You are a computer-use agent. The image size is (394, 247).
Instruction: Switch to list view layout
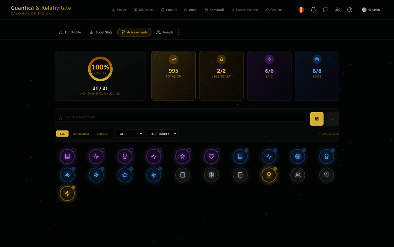click(332, 119)
